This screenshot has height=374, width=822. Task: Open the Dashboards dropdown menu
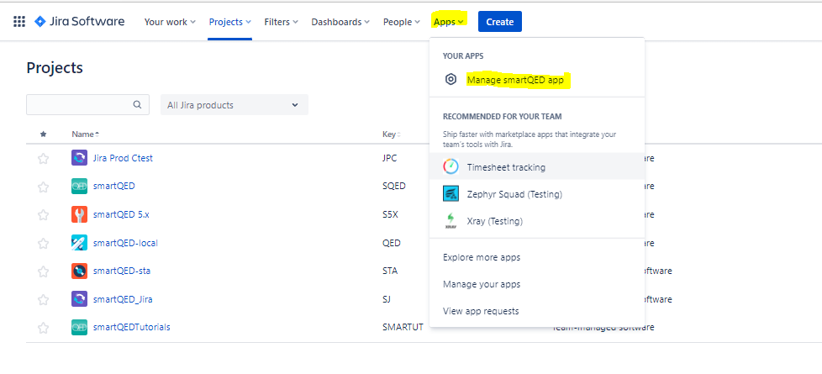click(340, 22)
